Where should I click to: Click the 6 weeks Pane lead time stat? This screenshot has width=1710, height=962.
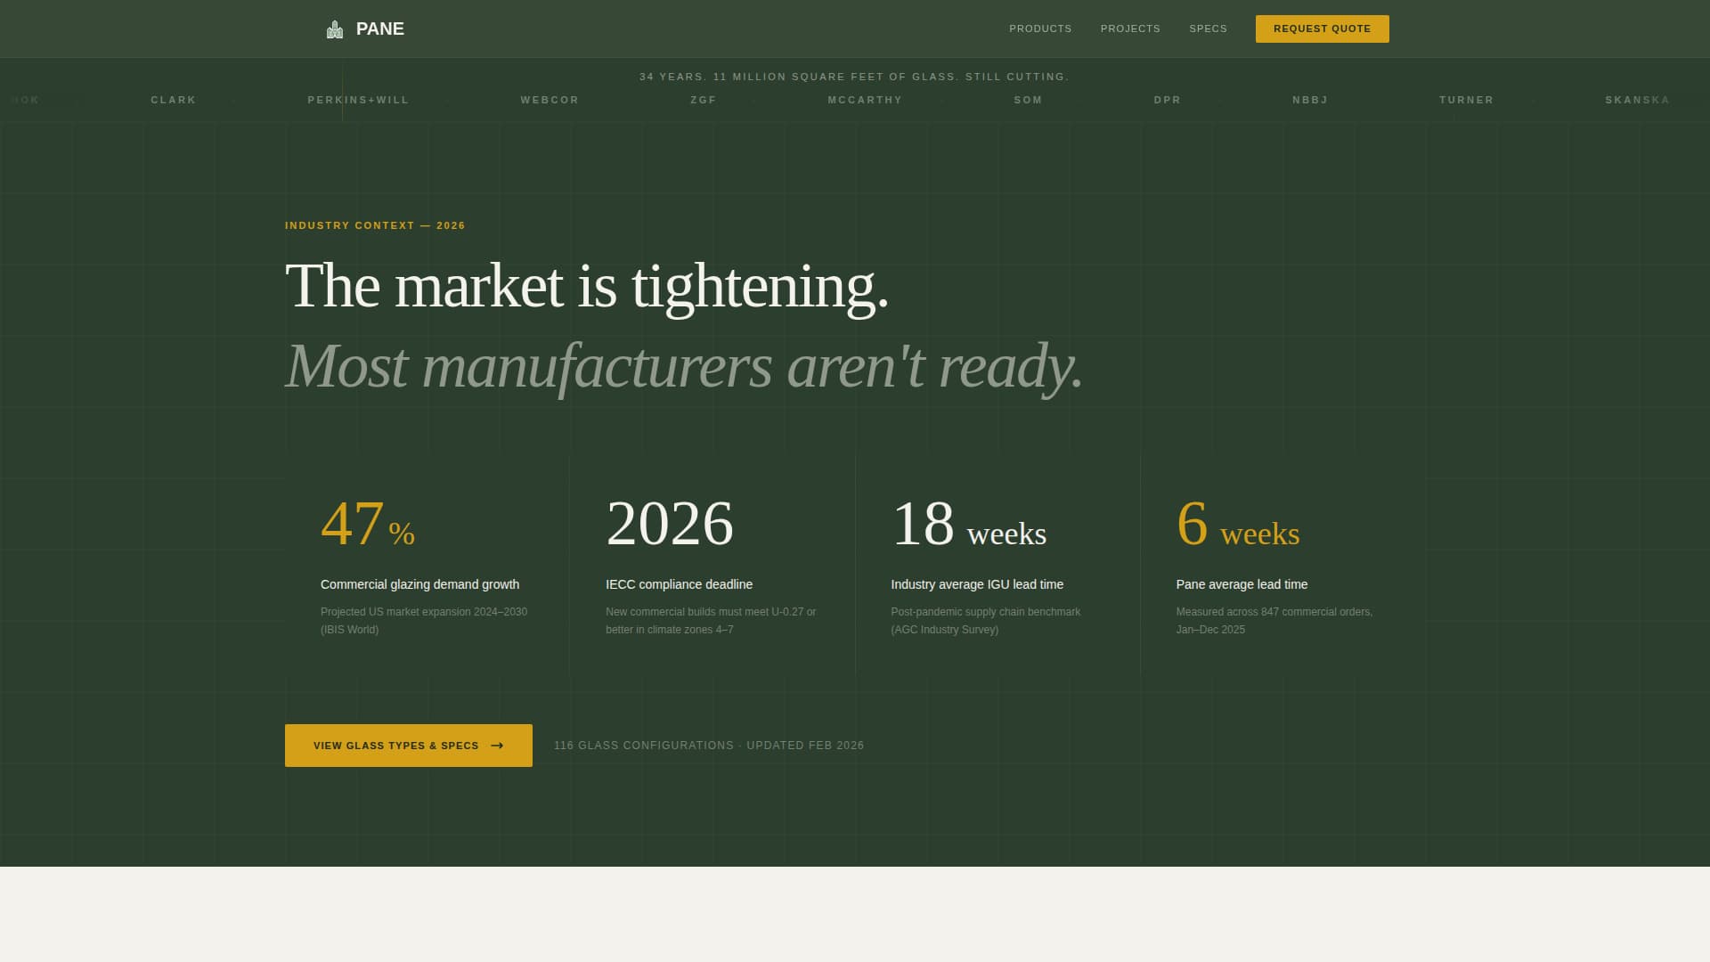1237,526
